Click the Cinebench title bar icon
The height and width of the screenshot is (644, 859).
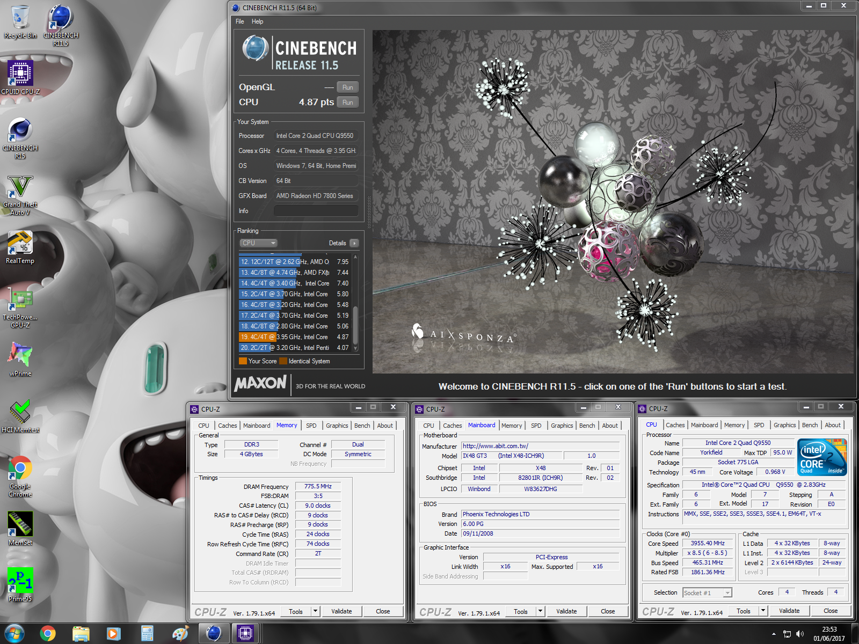pyautogui.click(x=236, y=8)
